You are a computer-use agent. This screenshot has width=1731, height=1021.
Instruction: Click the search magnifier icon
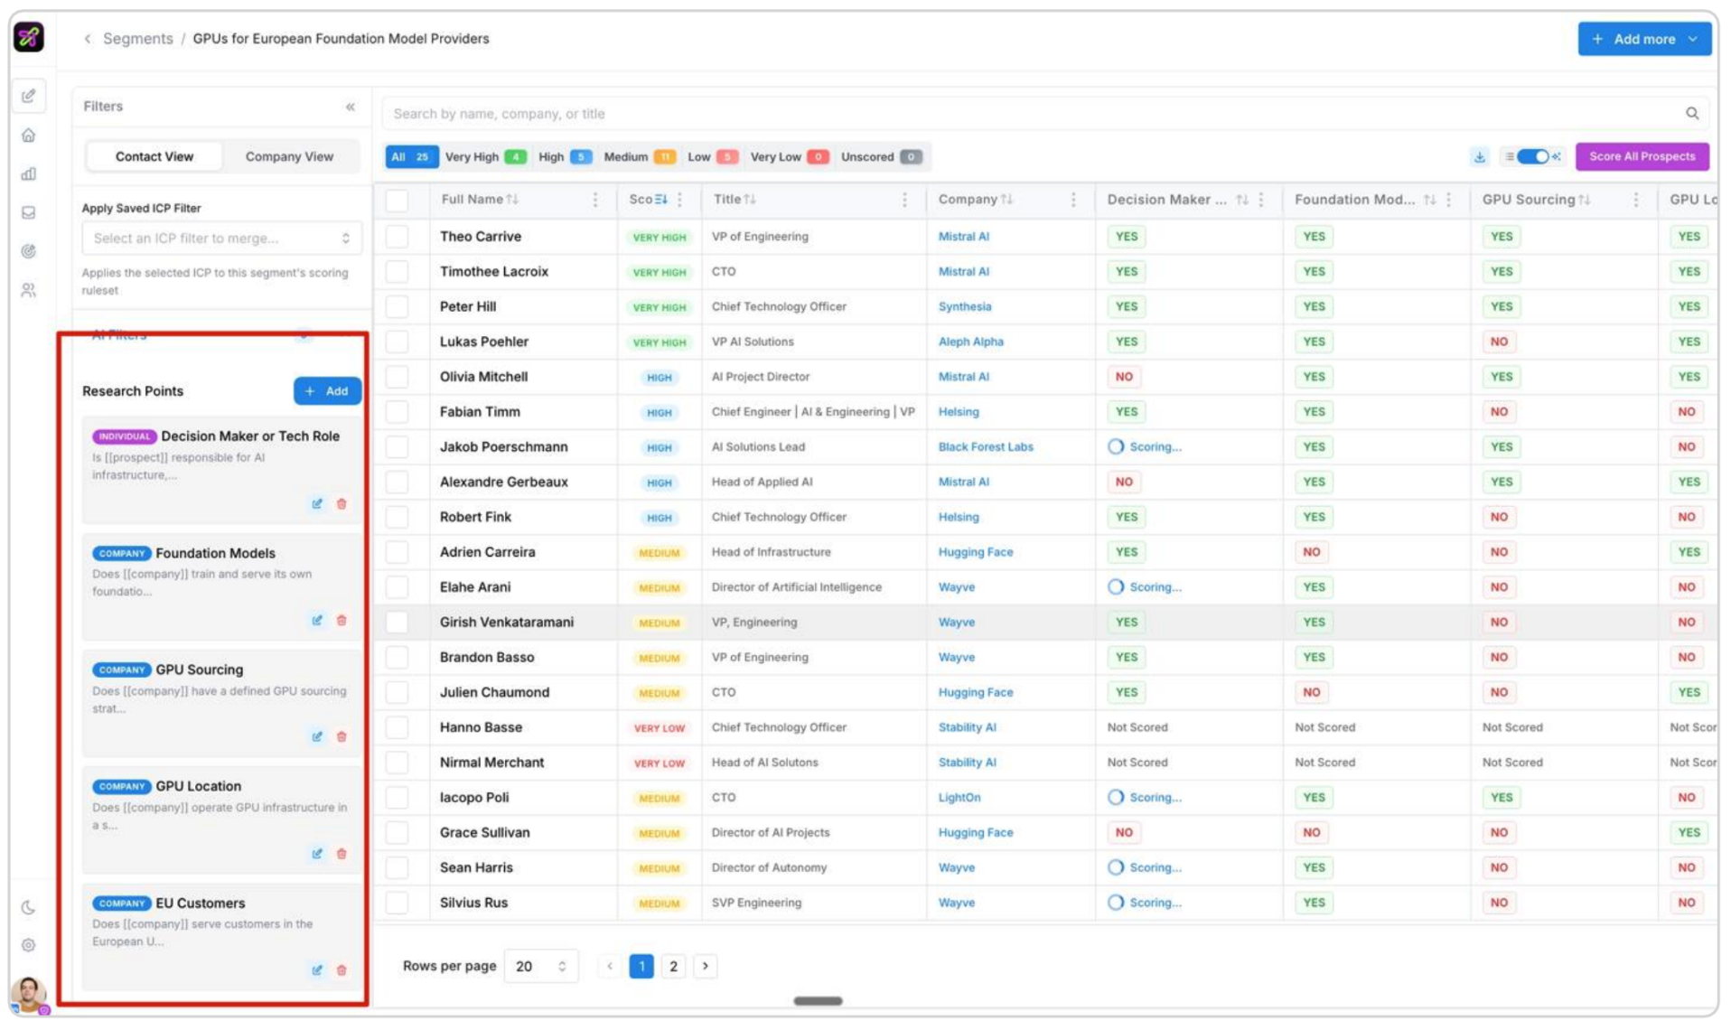coord(1691,114)
